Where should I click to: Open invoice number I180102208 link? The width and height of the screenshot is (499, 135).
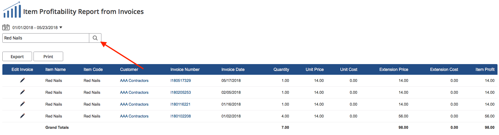click(181, 116)
